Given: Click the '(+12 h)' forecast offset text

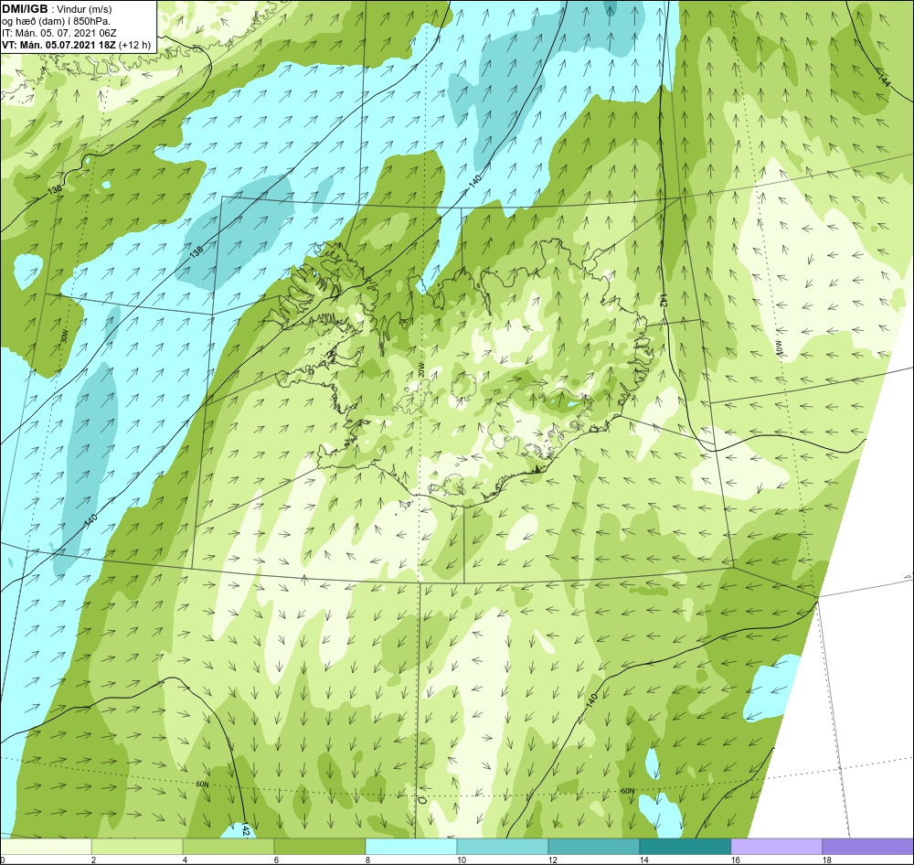Looking at the screenshot, I should pos(134,45).
